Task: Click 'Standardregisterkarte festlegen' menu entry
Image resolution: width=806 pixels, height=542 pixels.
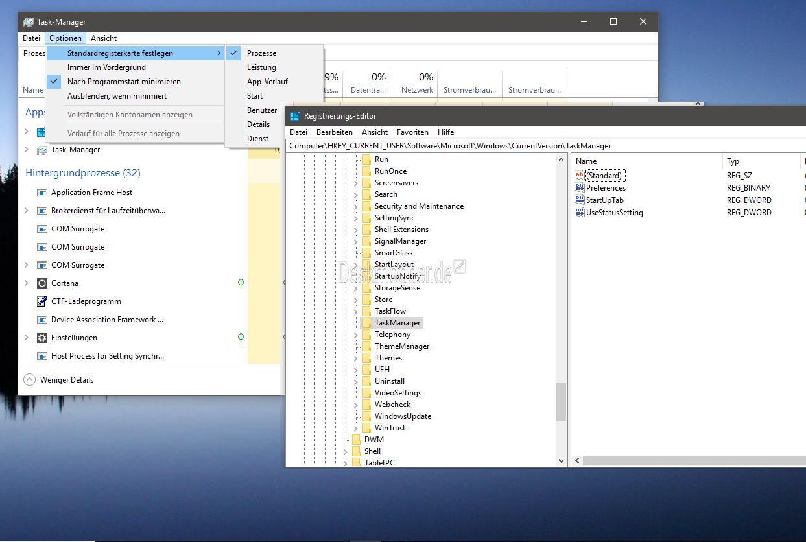Action: click(x=135, y=53)
